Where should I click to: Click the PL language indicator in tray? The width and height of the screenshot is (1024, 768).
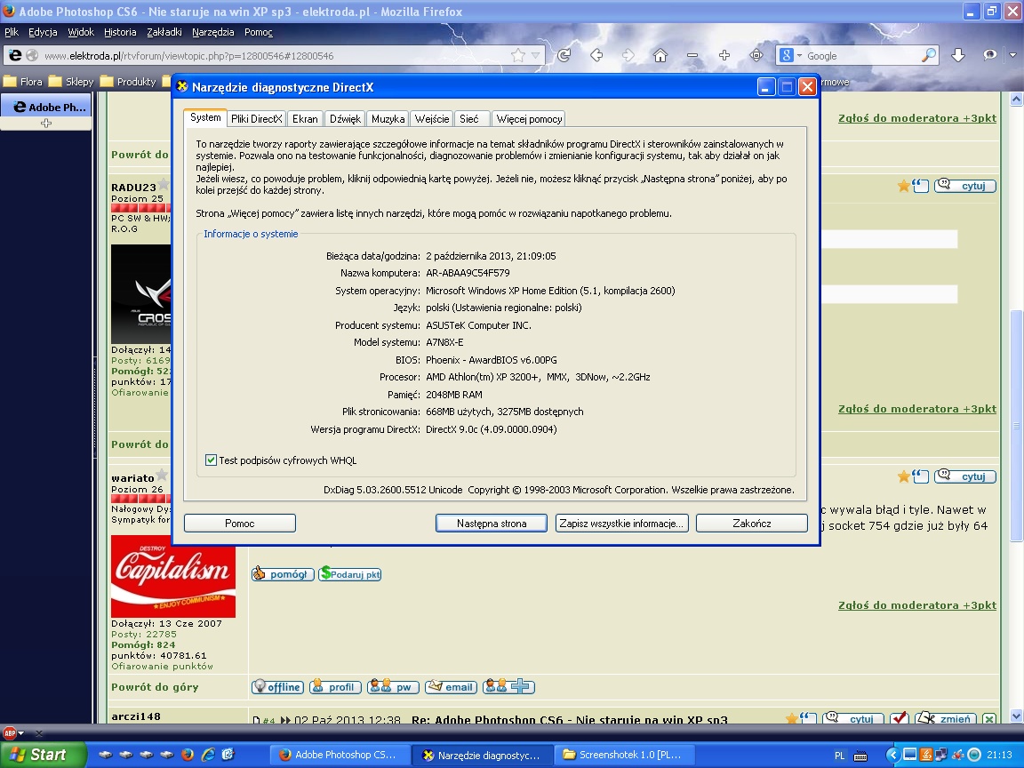[x=839, y=756]
